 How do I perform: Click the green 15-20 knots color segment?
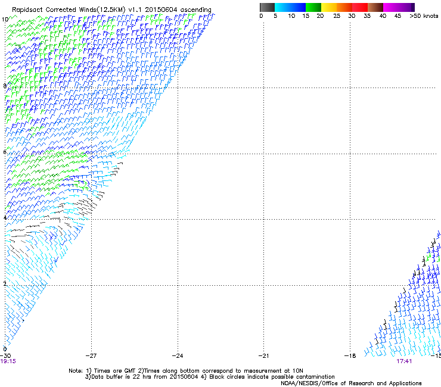pos(313,7)
